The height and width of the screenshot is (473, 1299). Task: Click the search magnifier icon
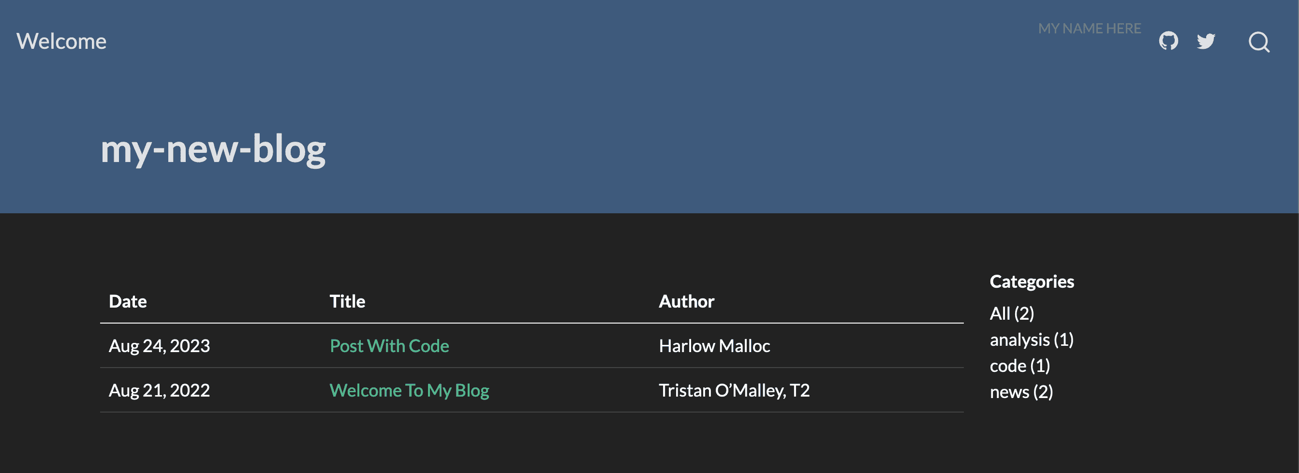click(x=1259, y=42)
